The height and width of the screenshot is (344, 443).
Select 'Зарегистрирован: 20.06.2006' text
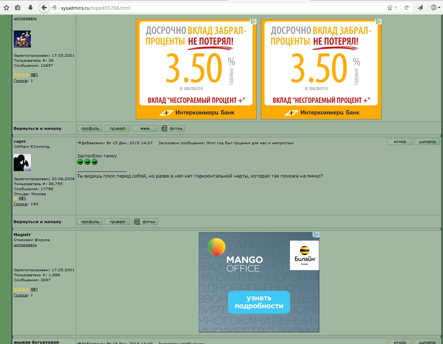pos(44,179)
